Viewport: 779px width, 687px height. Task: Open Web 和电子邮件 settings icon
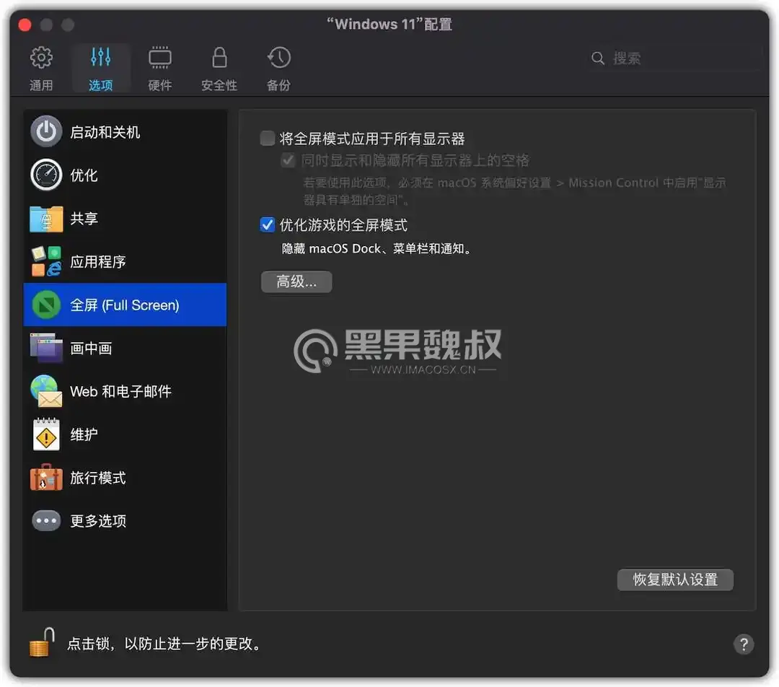click(45, 391)
